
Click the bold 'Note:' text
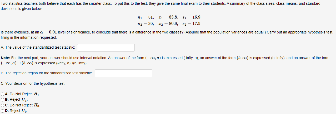[6, 58]
